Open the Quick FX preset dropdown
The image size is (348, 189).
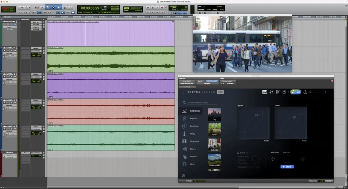tap(248, 167)
